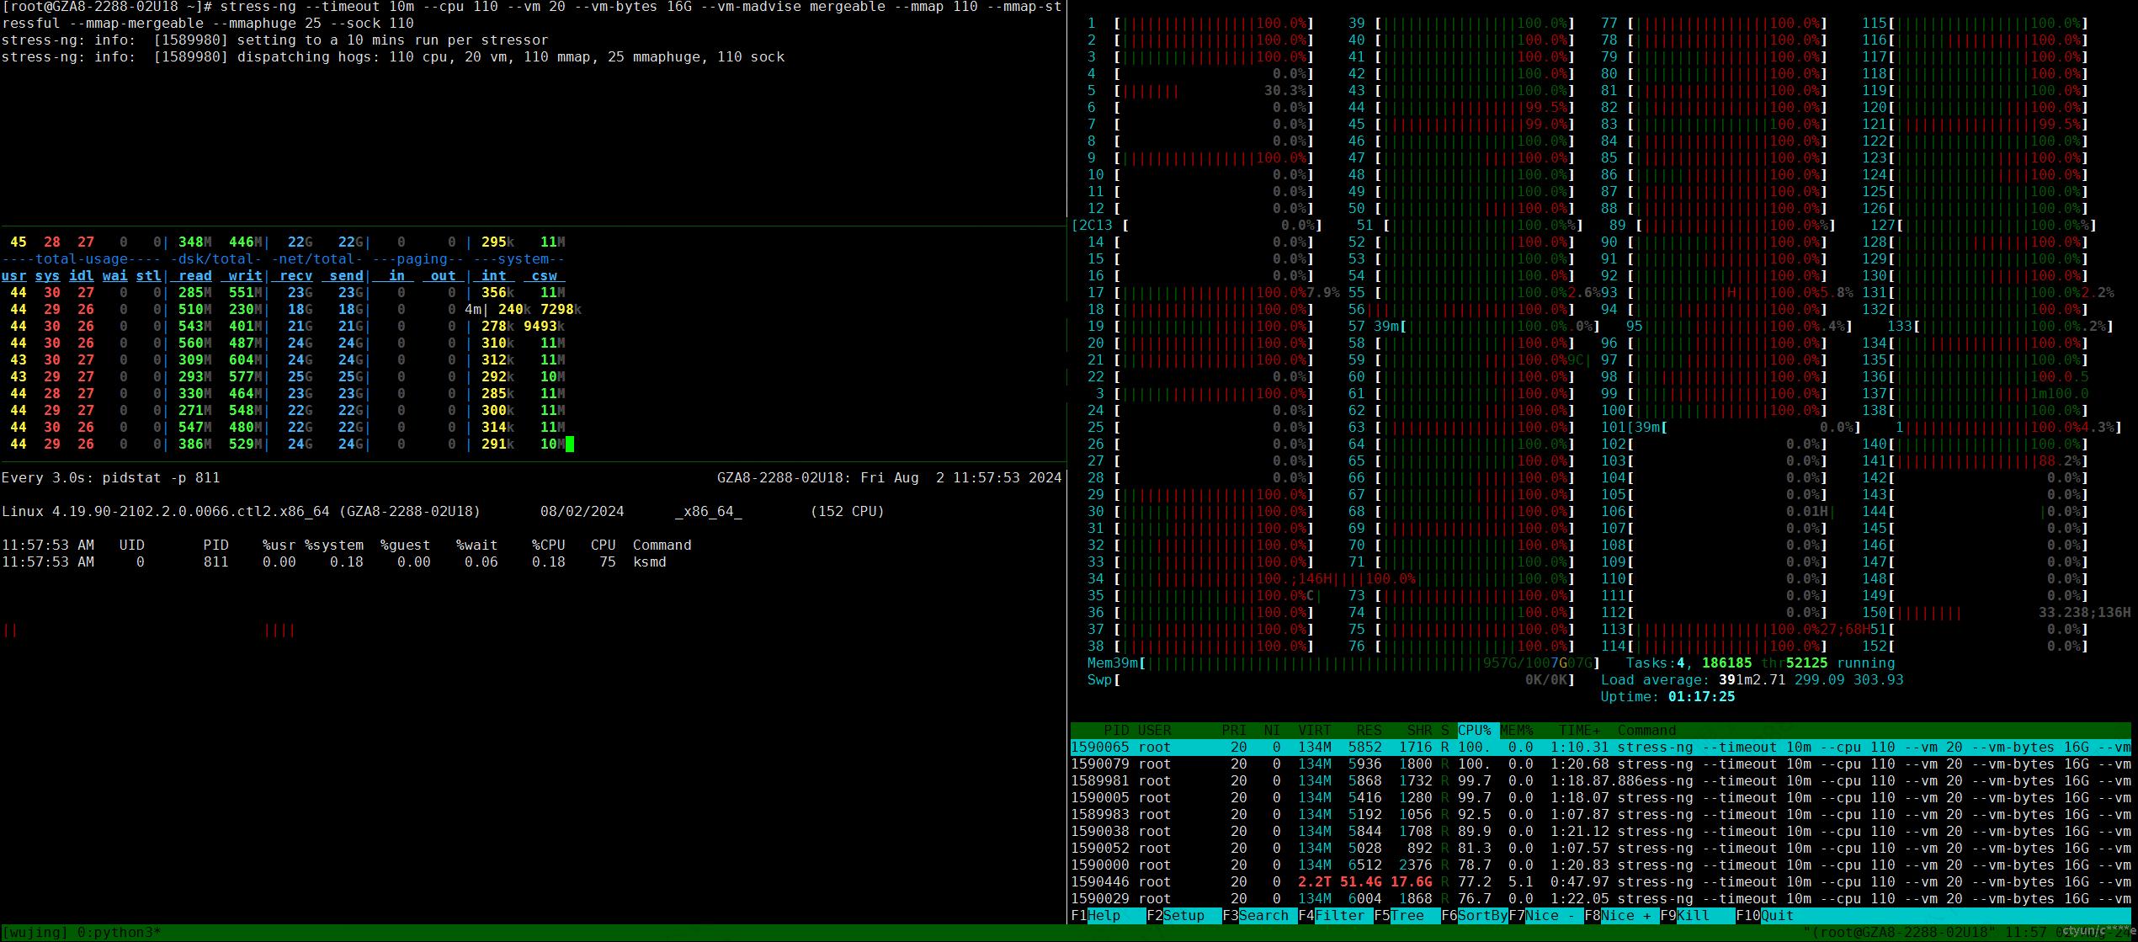Click F7 Nice - to lower niceness
The image size is (2138, 942).
tap(1545, 915)
